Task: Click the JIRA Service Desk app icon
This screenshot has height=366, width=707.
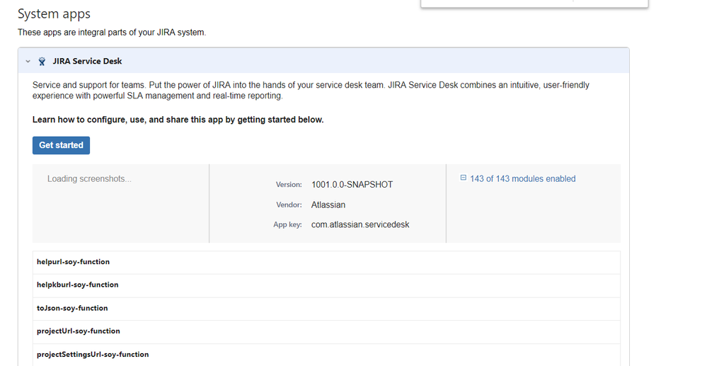Action: coord(42,62)
